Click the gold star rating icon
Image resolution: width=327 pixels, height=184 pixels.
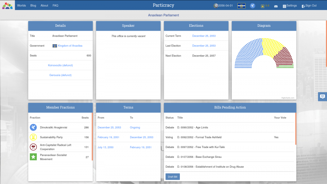[263, 6]
